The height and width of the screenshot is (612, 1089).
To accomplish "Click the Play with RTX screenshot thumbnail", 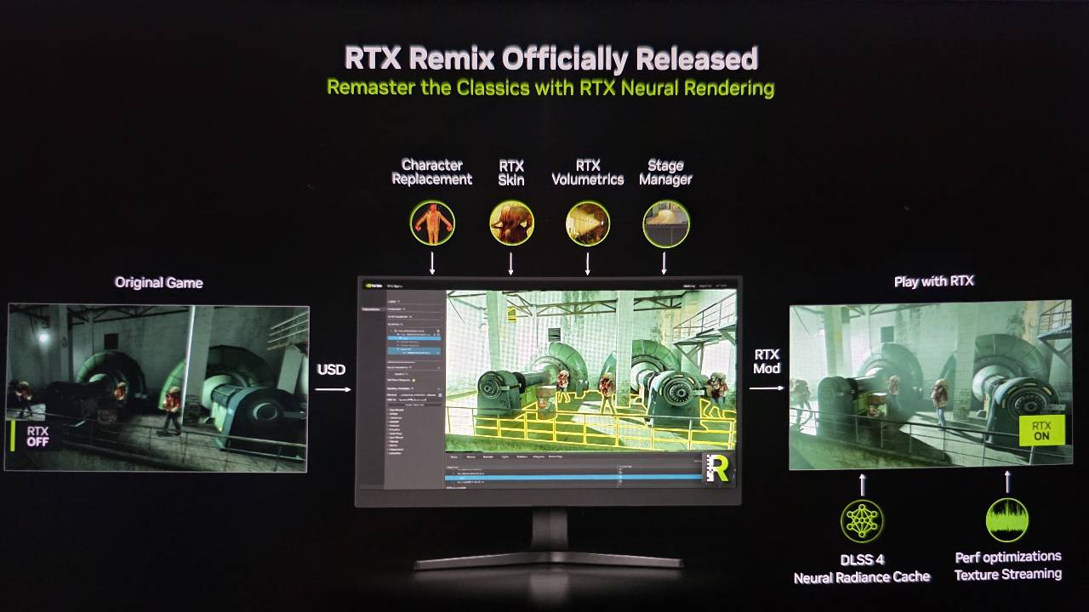I will click(930, 384).
